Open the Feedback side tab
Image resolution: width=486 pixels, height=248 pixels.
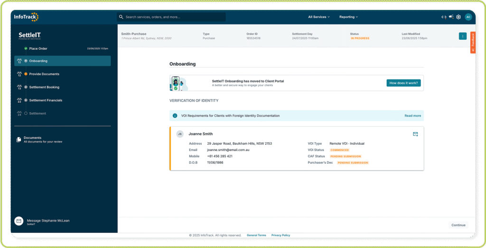[x=473, y=43]
